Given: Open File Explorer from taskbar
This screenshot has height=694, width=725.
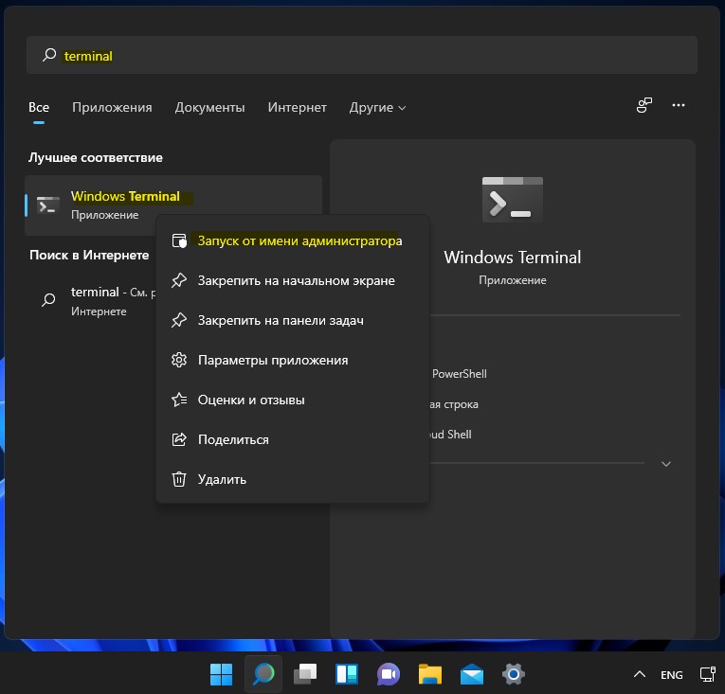Looking at the screenshot, I should (x=430, y=675).
